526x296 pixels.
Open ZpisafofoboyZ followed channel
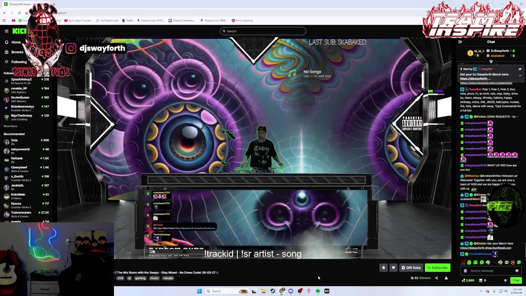[x=26, y=81]
